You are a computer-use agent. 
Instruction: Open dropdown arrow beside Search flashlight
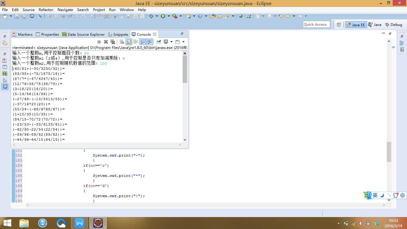coord(233,16)
